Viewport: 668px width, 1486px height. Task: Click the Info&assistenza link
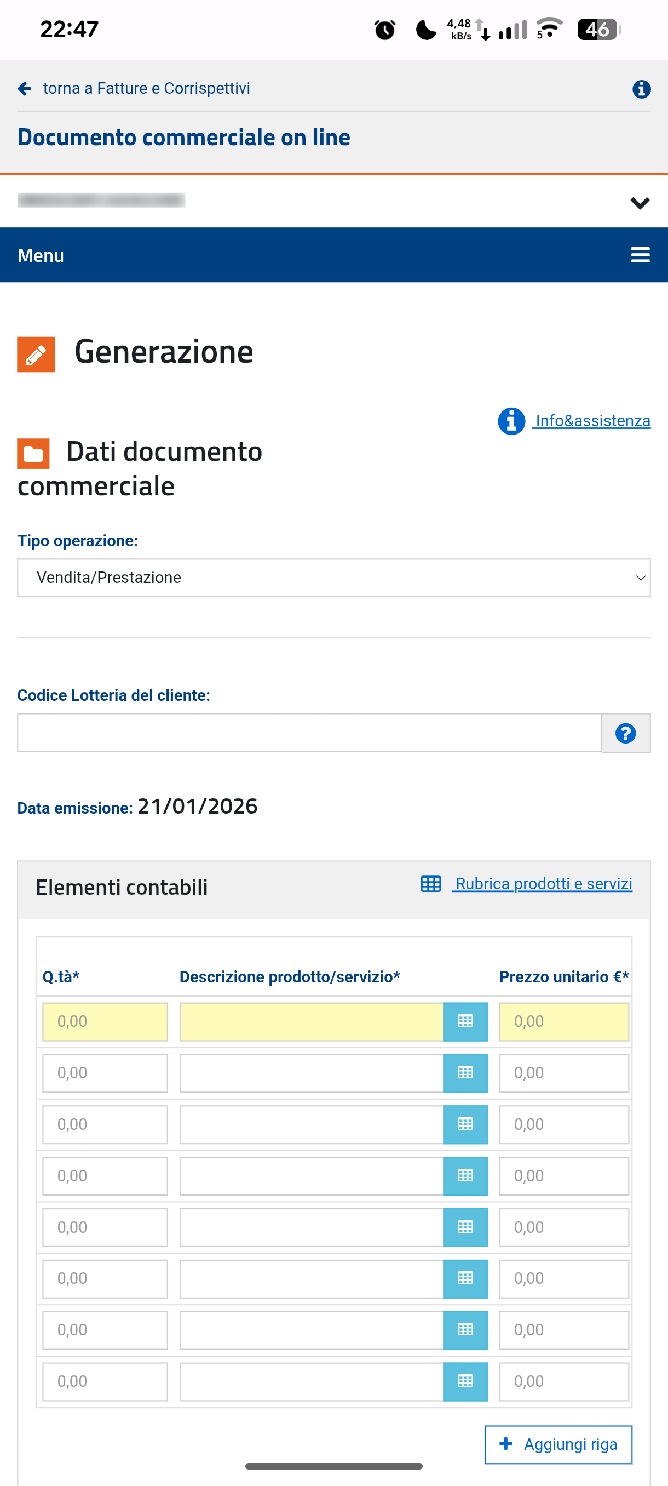pos(592,421)
